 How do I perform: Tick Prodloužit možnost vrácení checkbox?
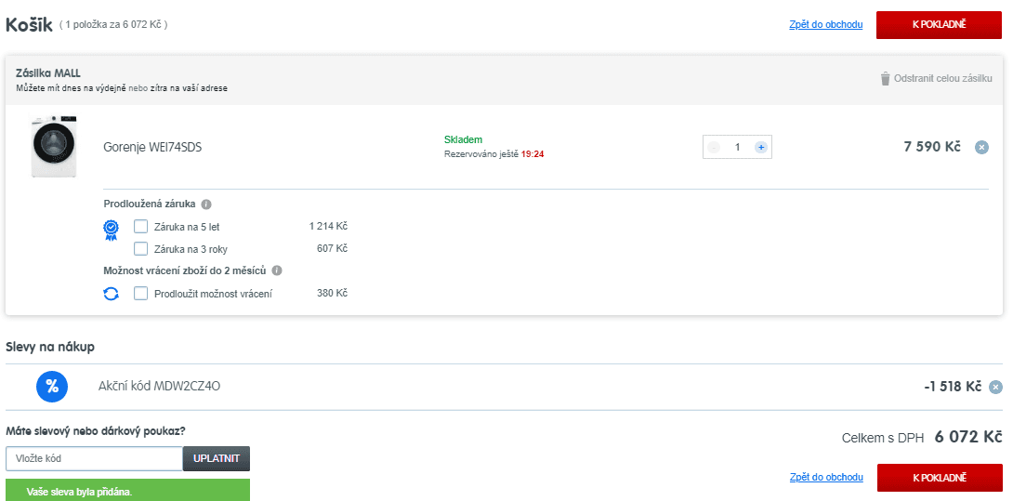click(140, 294)
